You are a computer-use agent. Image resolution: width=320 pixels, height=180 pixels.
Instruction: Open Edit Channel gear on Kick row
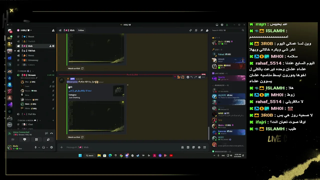(x=53, y=46)
